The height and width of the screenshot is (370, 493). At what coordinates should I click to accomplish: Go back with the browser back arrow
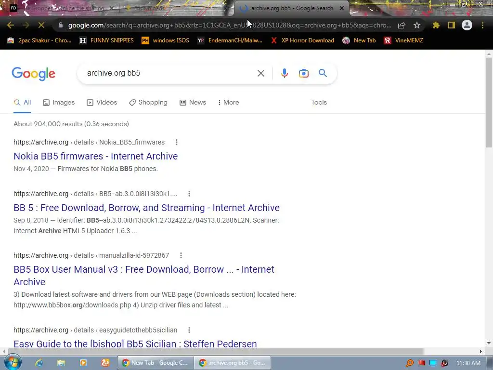click(x=11, y=25)
